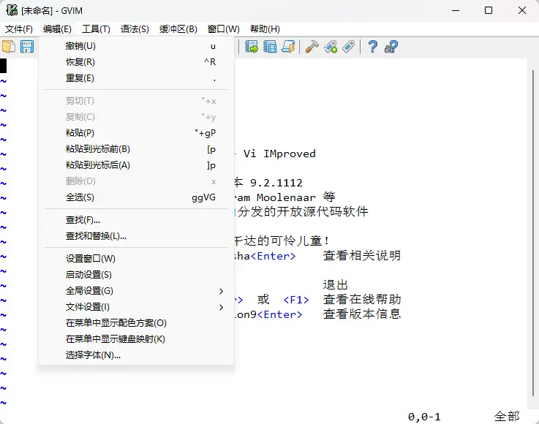This screenshot has height=424, width=539.
Task: Minimize the GVIM window
Action: click(x=456, y=10)
